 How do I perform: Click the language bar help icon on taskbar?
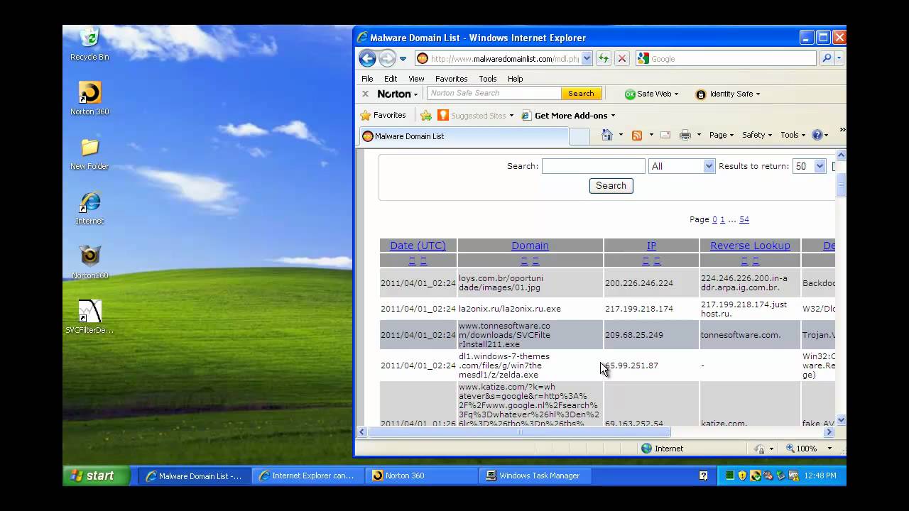pos(703,476)
